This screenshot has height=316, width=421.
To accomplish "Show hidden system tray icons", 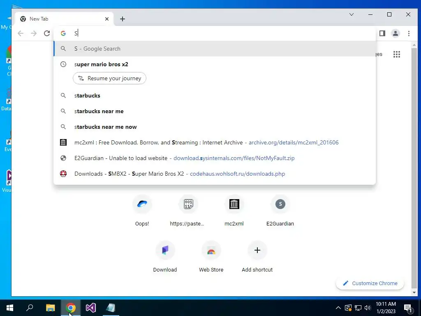I will coord(338,308).
